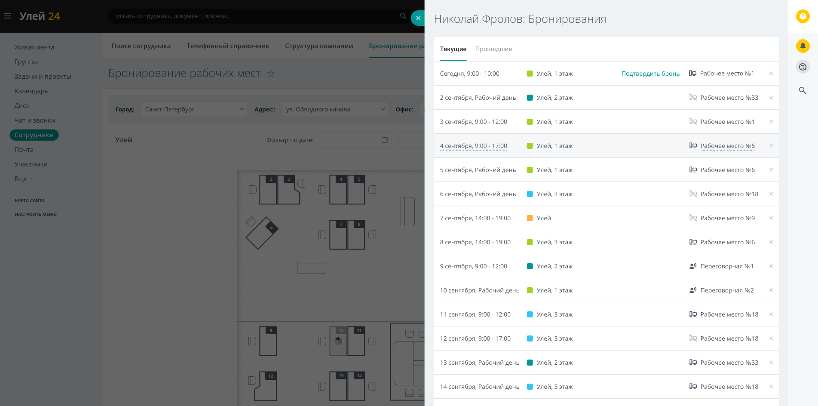The height and width of the screenshot is (406, 818).
Task: Click Рабочее место №18 on 14 сентября
Action: [729, 387]
